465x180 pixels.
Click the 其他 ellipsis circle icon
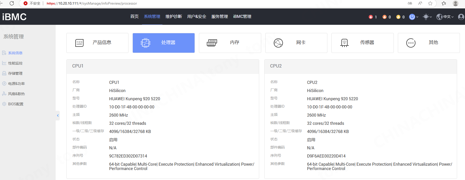pyautogui.click(x=411, y=43)
